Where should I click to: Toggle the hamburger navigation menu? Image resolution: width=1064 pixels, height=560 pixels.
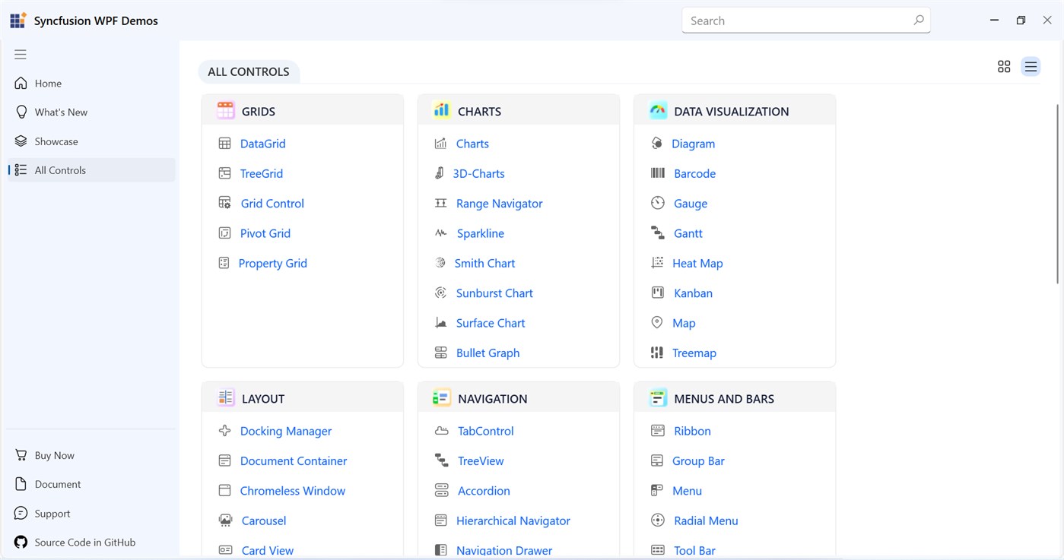click(x=21, y=54)
